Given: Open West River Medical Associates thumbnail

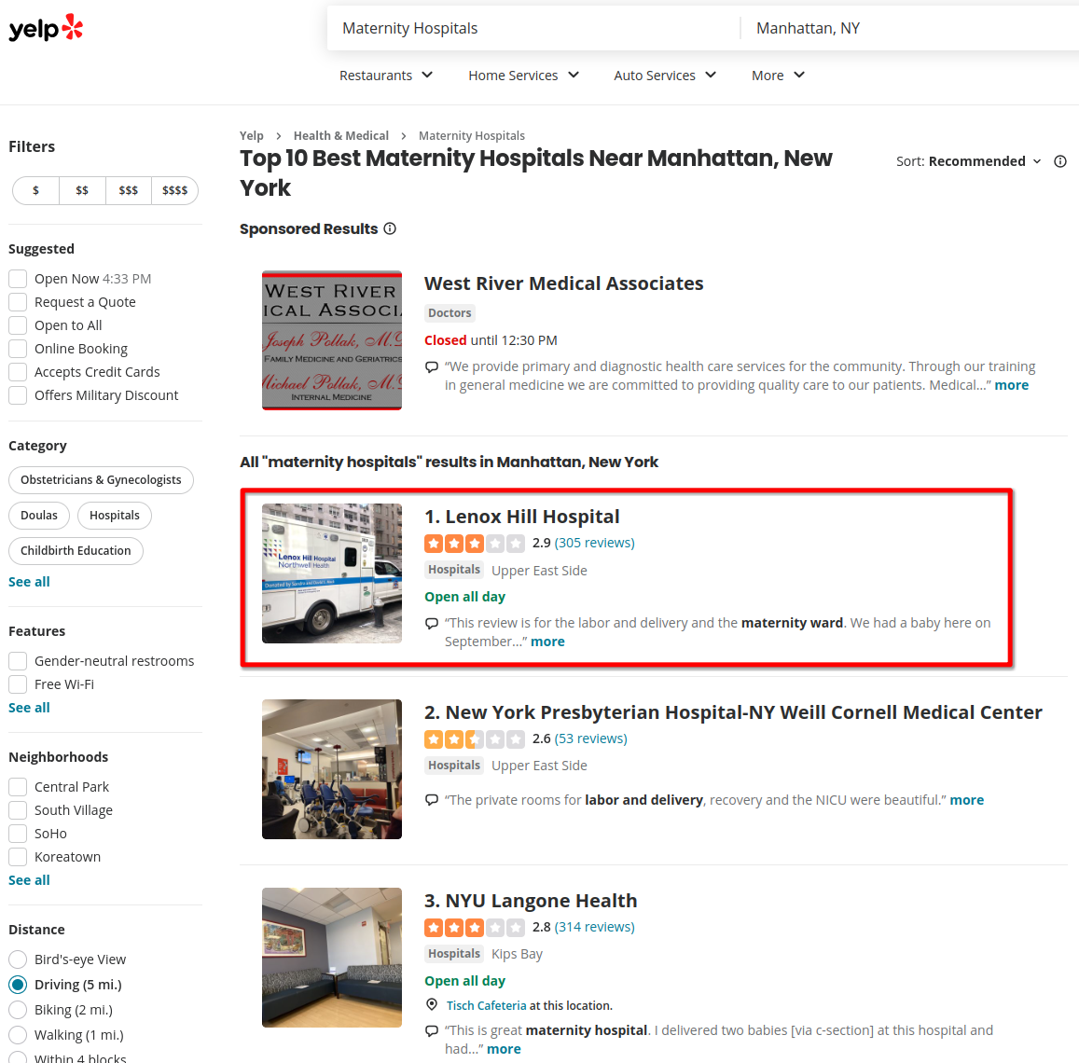Looking at the screenshot, I should [x=332, y=340].
